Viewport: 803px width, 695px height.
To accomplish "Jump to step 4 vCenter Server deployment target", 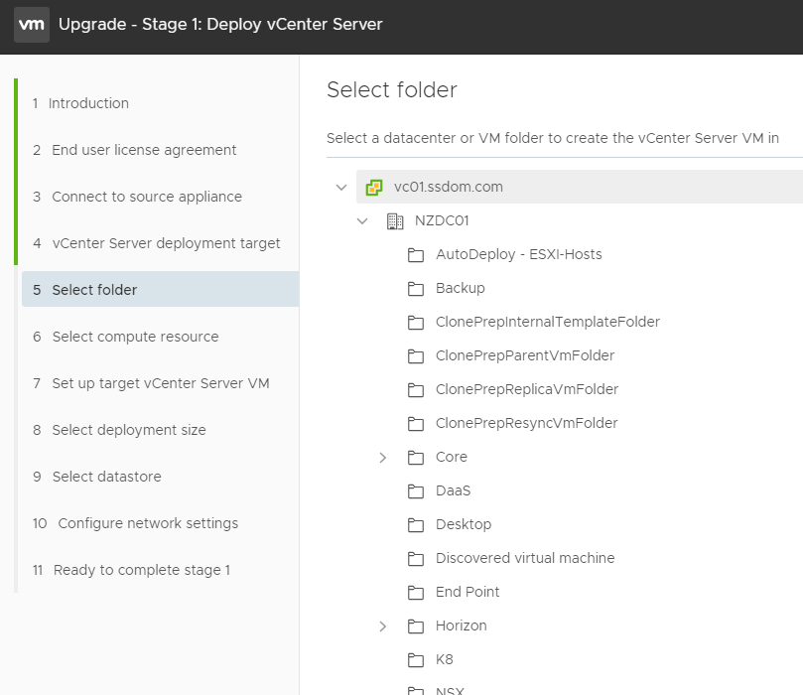I will point(157,243).
